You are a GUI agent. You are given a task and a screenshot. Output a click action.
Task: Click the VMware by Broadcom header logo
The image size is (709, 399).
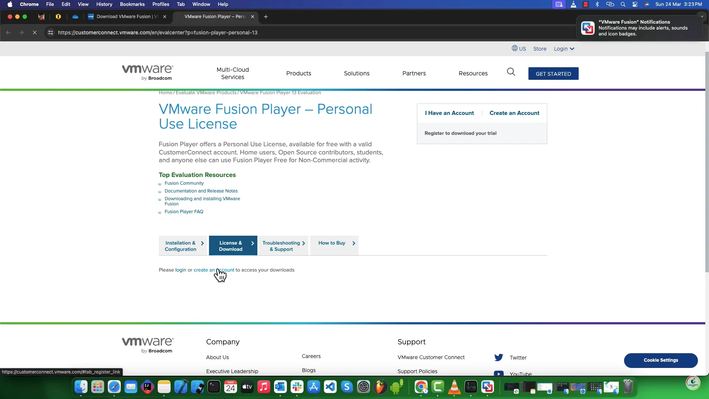point(147,73)
